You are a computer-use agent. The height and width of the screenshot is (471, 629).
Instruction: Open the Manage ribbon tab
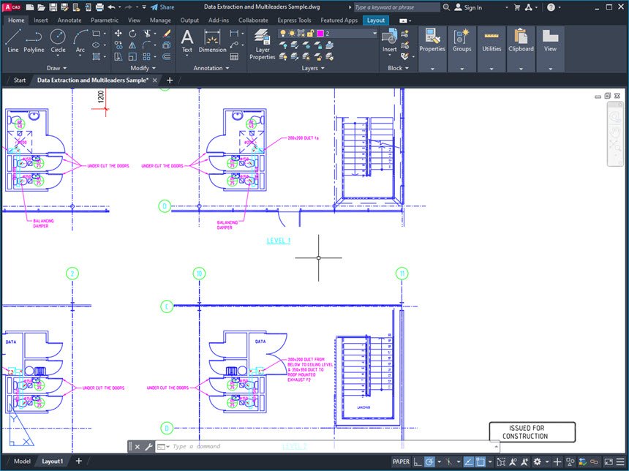160,20
